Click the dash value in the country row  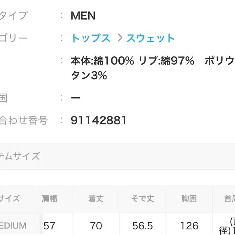point(75,98)
